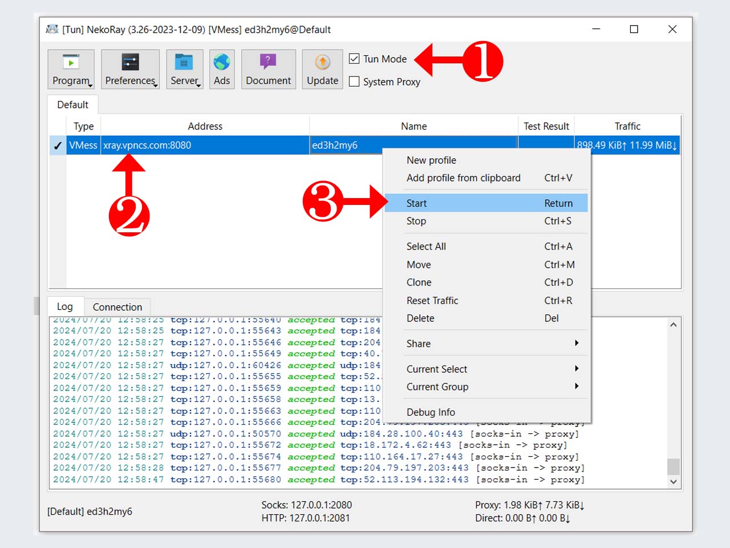Click the Direct traffic status text
This screenshot has height=548, width=730.
point(522,518)
